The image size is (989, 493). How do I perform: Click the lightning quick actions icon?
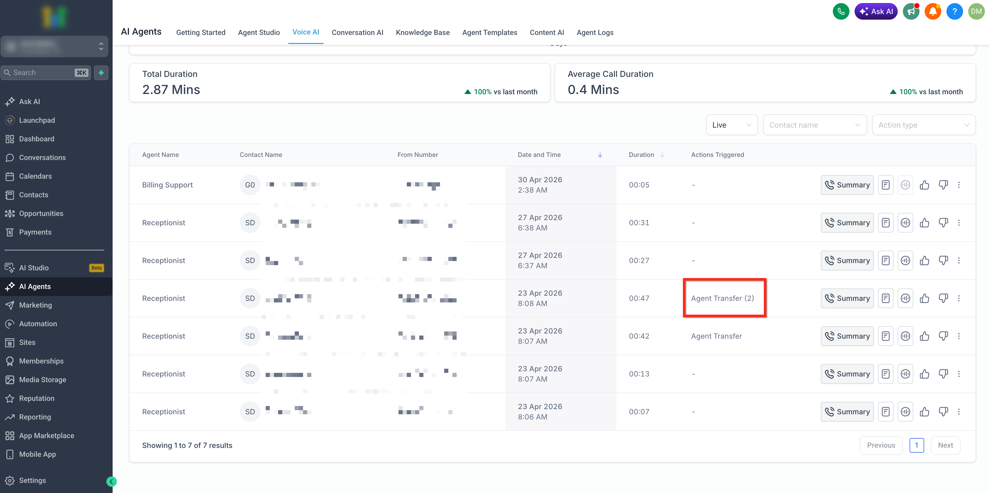coord(101,73)
